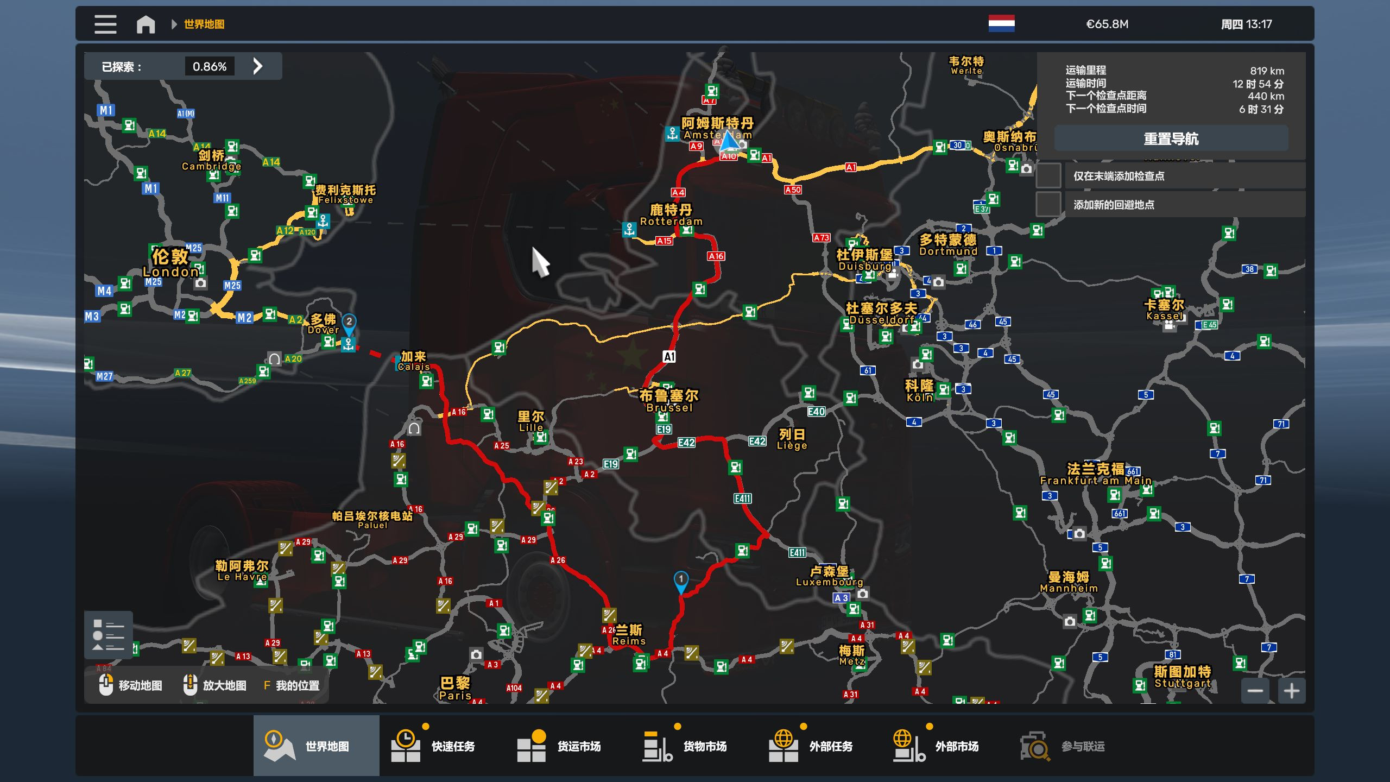Image resolution: width=1390 pixels, height=782 pixels.
Task: Open the hamburger main menu
Action: [105, 24]
